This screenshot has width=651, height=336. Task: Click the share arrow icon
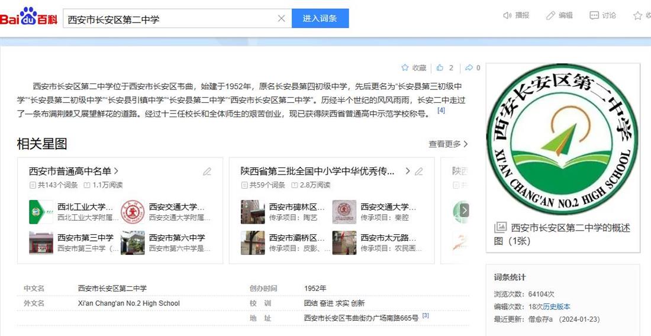click(x=469, y=67)
